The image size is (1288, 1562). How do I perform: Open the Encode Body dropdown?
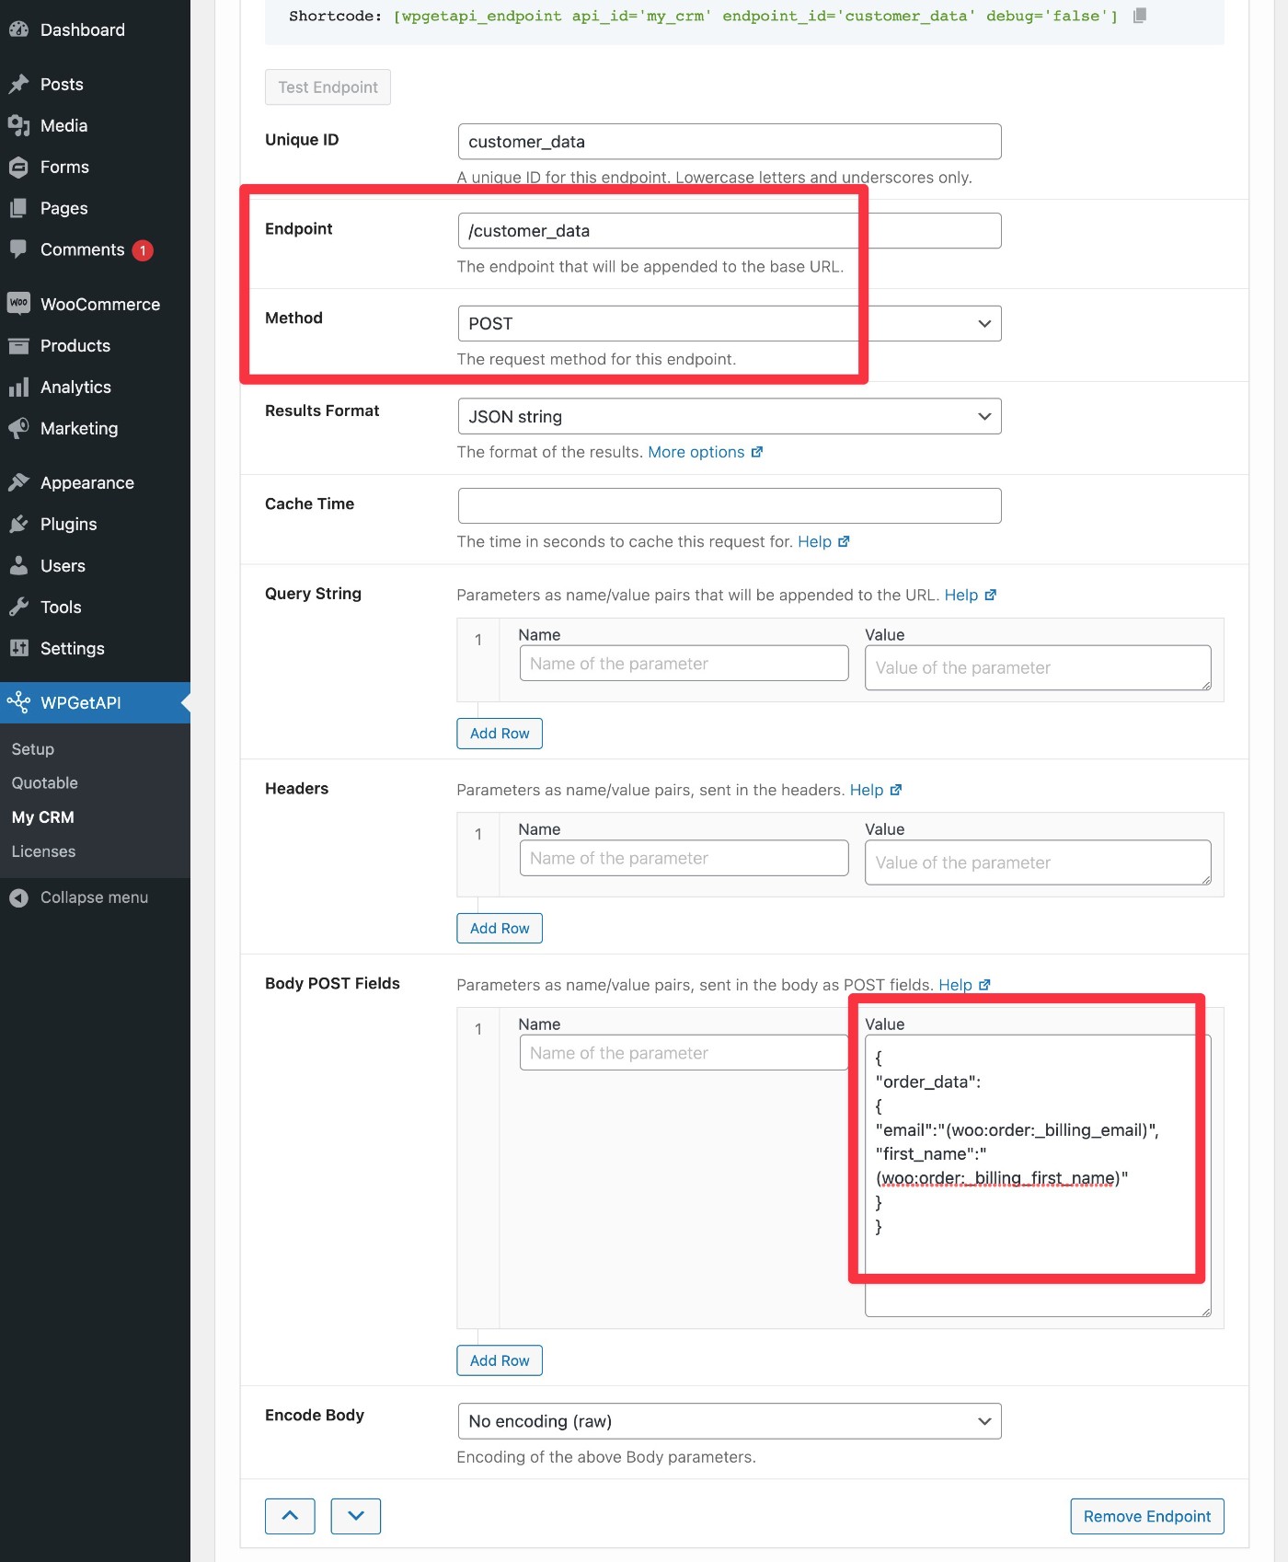pyautogui.click(x=730, y=1421)
